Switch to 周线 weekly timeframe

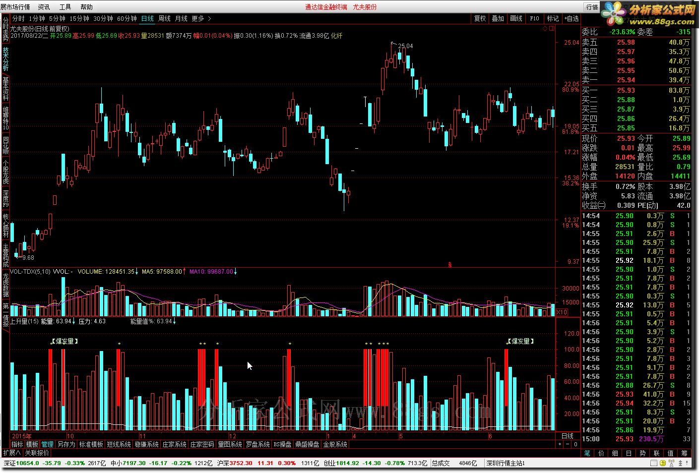(x=164, y=18)
